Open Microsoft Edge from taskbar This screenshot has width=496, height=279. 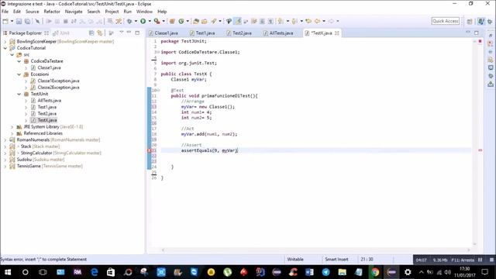click(95, 272)
